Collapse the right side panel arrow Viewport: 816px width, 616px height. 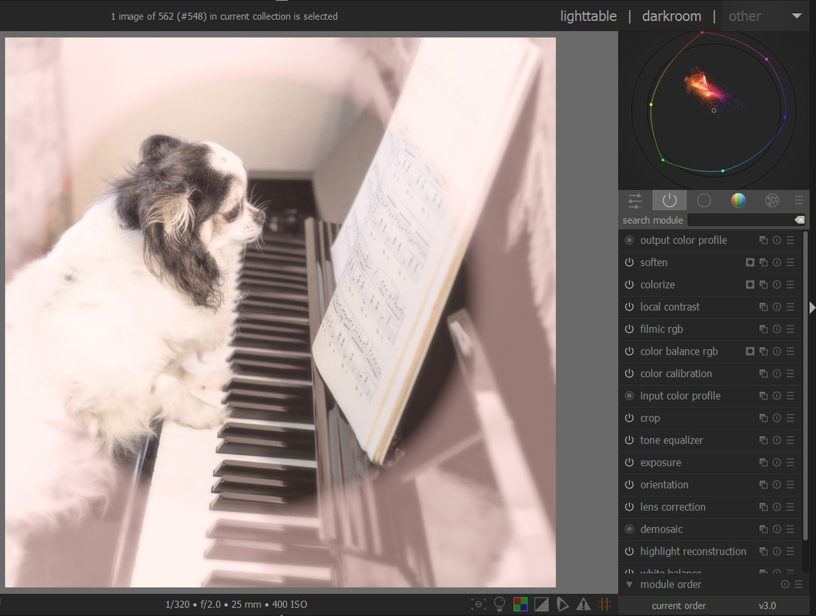click(x=812, y=308)
